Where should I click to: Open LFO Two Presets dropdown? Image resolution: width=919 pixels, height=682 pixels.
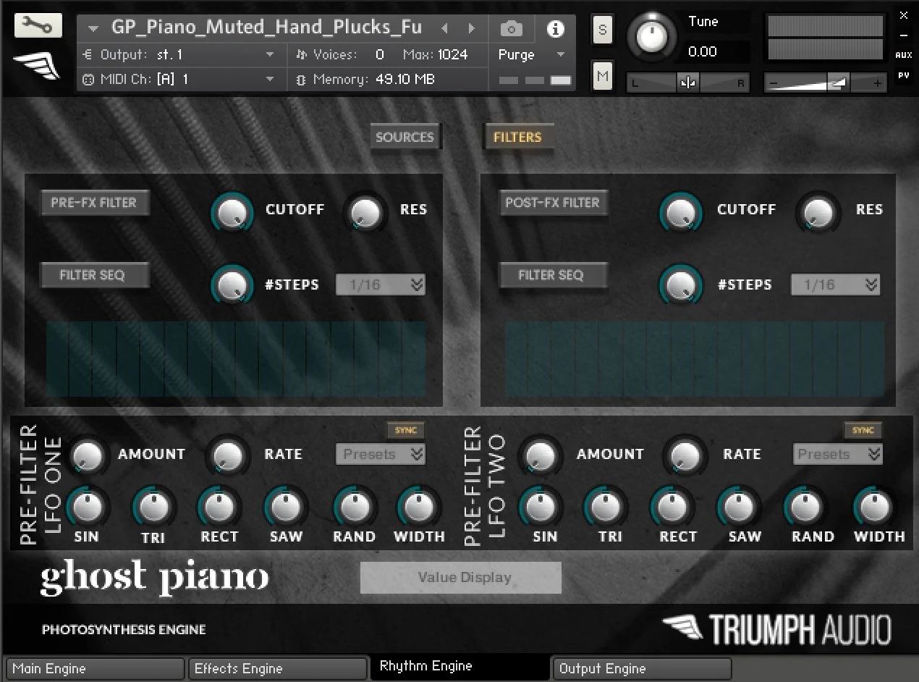(x=838, y=454)
